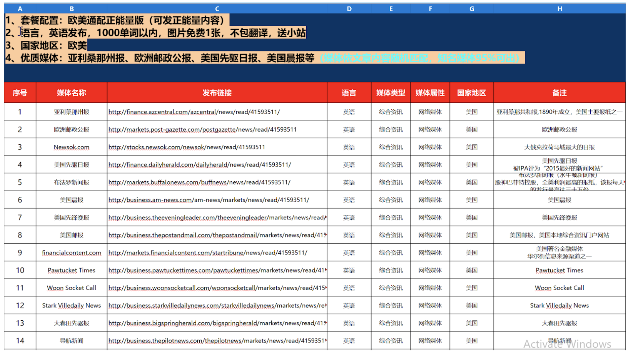Image resolution: width=629 pixels, height=353 pixels.
Task: Select column G header
Action: coord(472,9)
